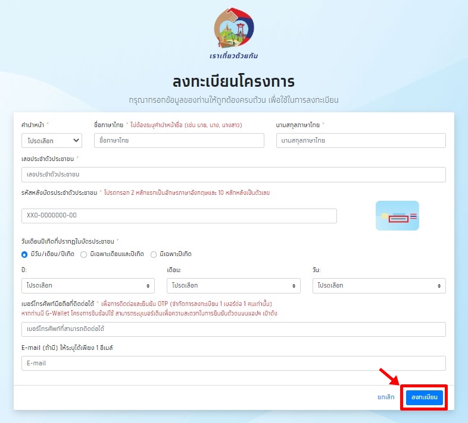Image resolution: width=468 pixels, height=423 pixels.
Task: Click the ยกเลิก cancel link
Action: pos(386,397)
